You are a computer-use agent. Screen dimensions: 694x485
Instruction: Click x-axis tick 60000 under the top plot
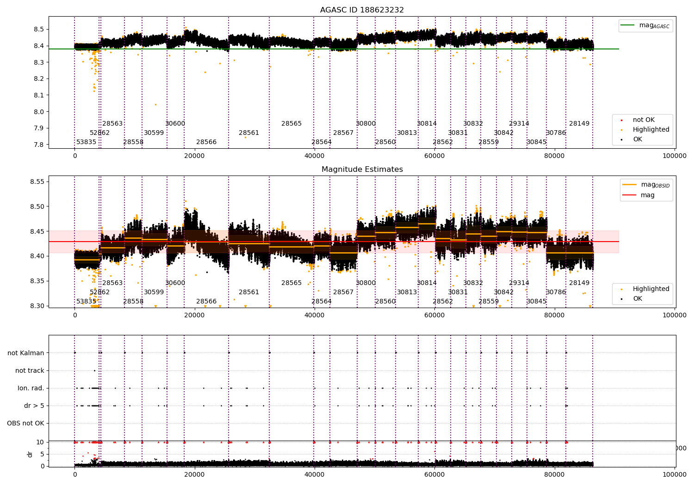pos(435,156)
